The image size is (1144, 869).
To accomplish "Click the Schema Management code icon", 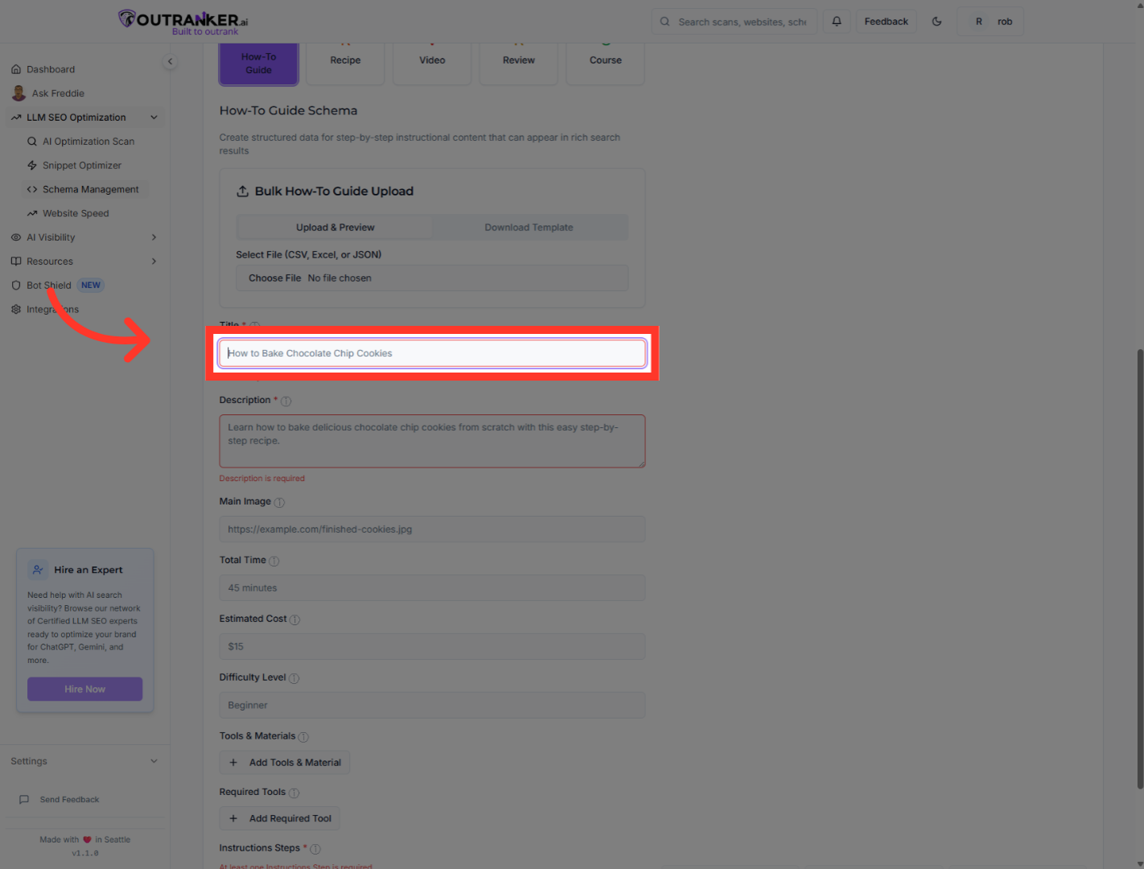I will pyautogui.click(x=32, y=190).
